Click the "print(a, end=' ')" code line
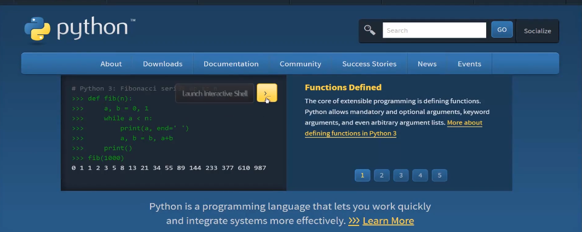This screenshot has width=582, height=232. 130,128
